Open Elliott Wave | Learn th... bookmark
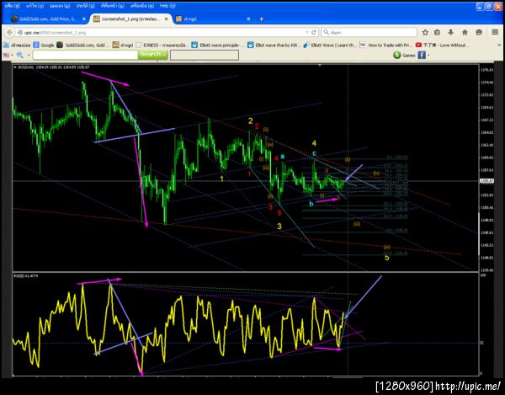The width and height of the screenshot is (505, 395). pyautogui.click(x=329, y=45)
